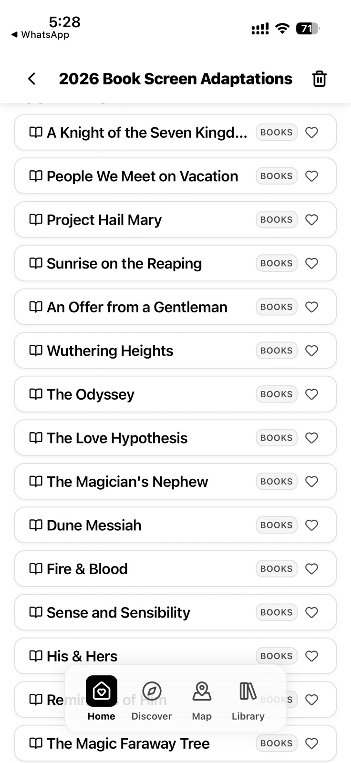Favorite Sunrise on the Reaping
351x763 pixels.
pos(311,263)
